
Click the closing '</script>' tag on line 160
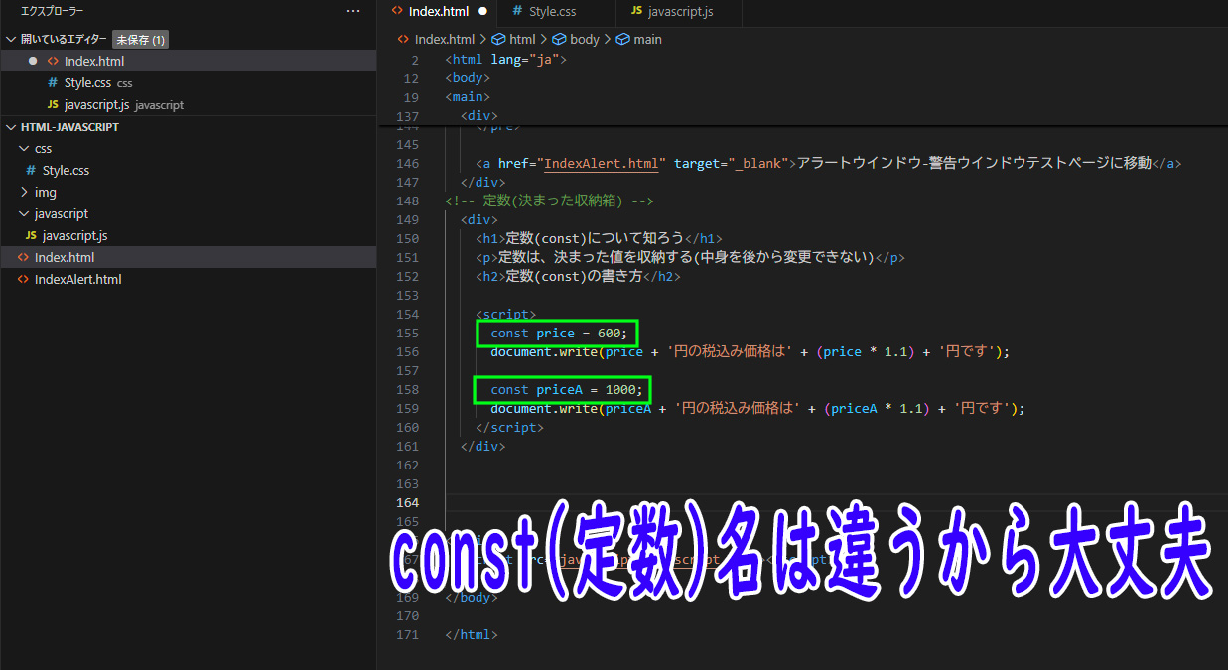[509, 428]
